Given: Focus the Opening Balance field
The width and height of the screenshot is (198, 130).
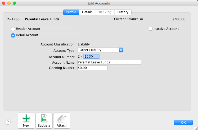Looking at the screenshot, I should [92, 68].
